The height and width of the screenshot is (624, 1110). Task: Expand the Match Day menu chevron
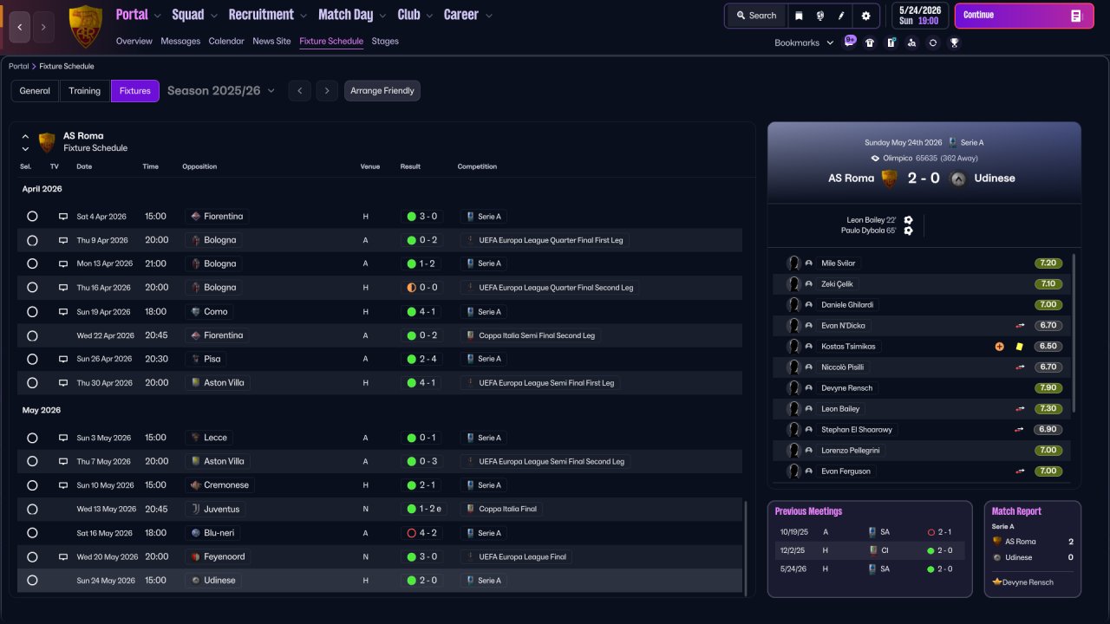pos(382,16)
